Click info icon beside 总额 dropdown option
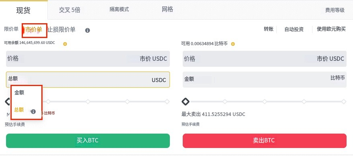The height and width of the screenshot is (156, 353). click(33, 111)
